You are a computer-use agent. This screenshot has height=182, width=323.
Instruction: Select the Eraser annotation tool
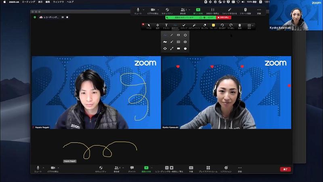tap(204, 25)
